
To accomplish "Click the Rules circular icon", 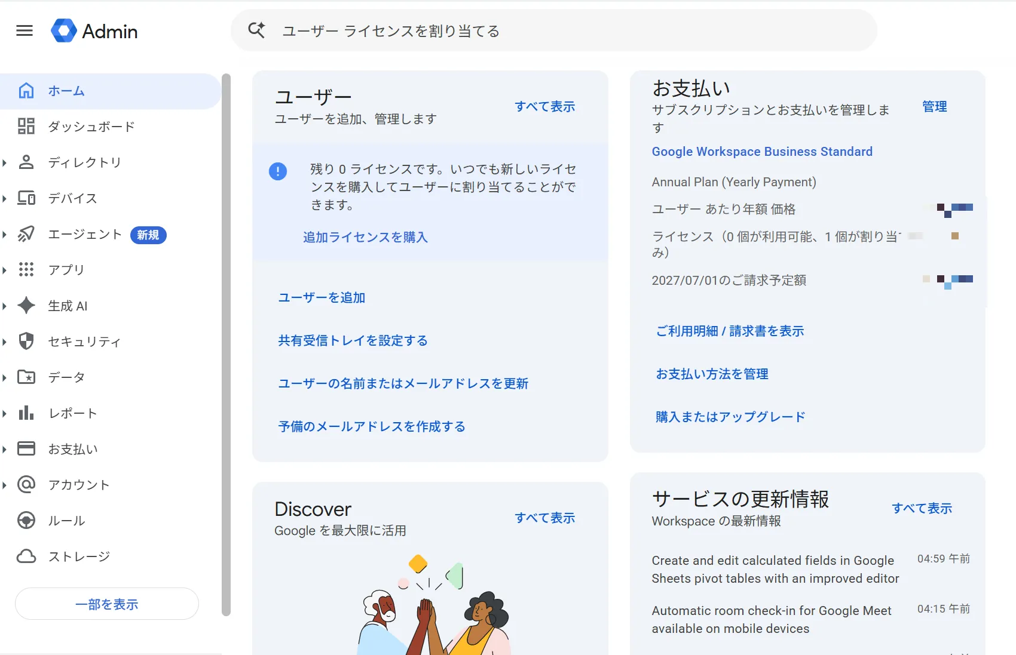I will pyautogui.click(x=26, y=521).
